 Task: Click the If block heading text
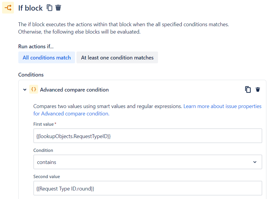coord(30,8)
